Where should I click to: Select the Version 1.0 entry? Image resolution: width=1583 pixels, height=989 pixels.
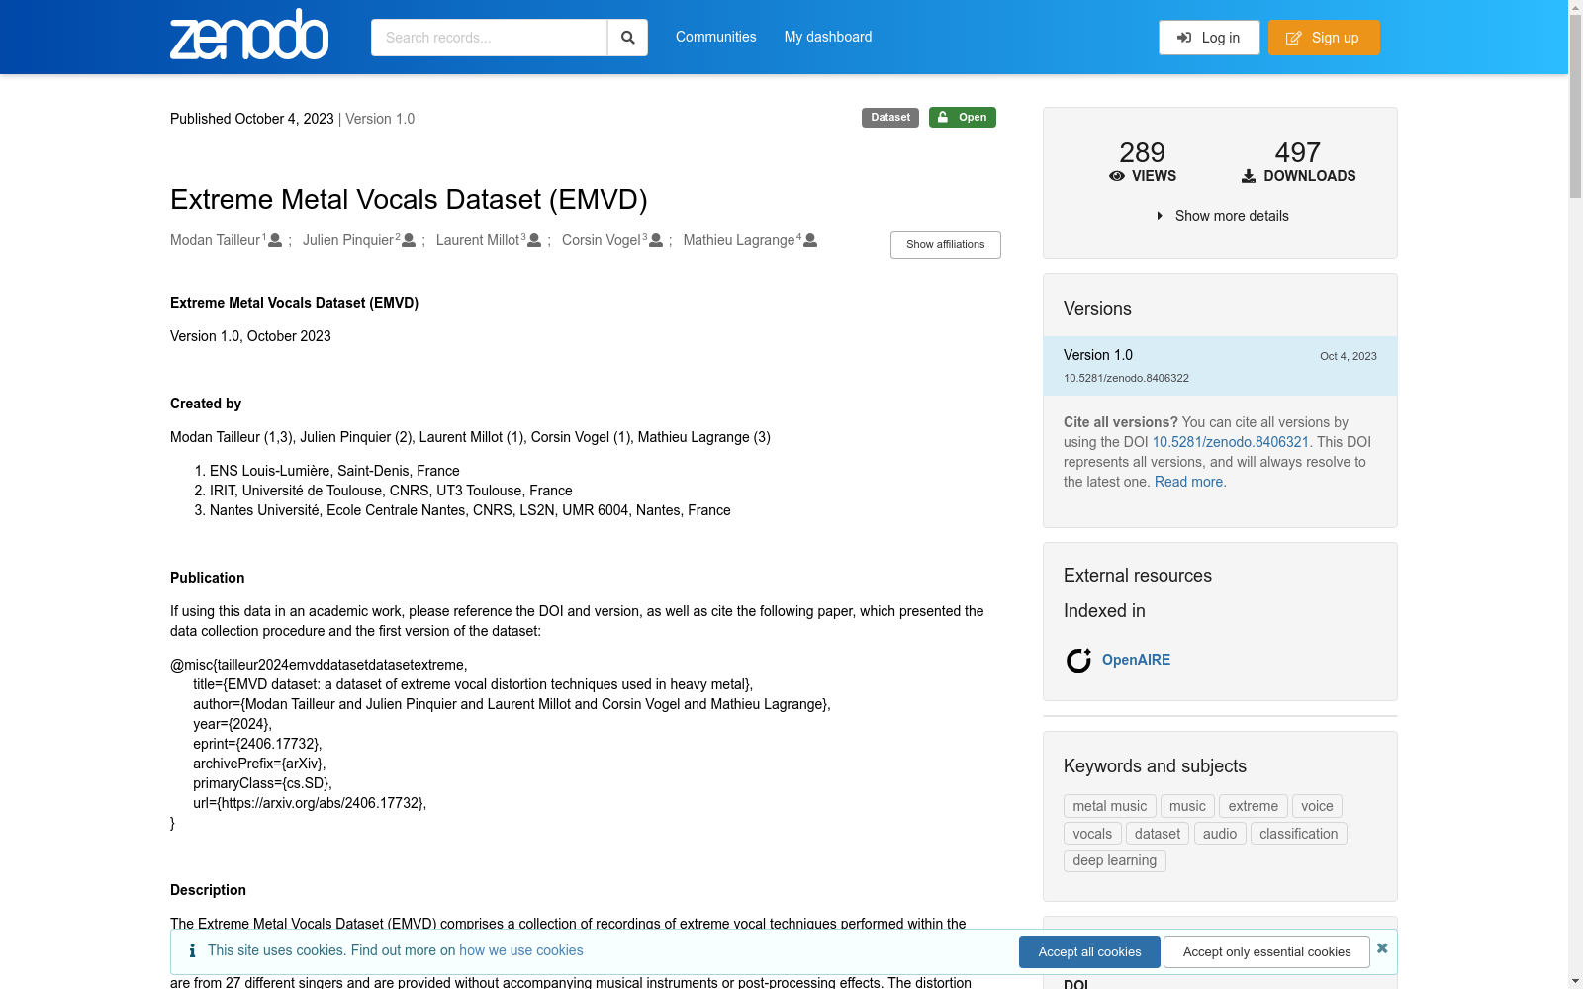1220,366
